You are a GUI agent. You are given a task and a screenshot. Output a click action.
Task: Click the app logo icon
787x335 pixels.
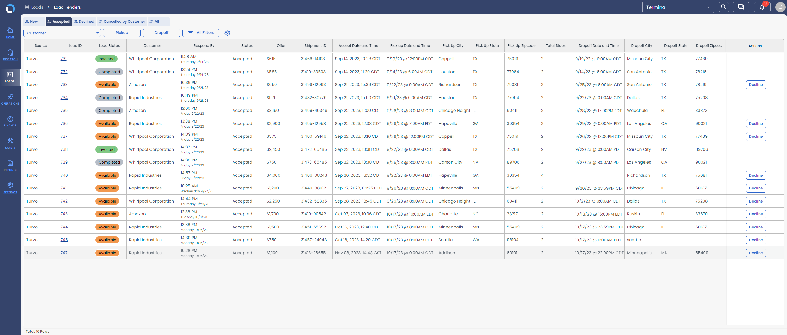(x=10, y=9)
